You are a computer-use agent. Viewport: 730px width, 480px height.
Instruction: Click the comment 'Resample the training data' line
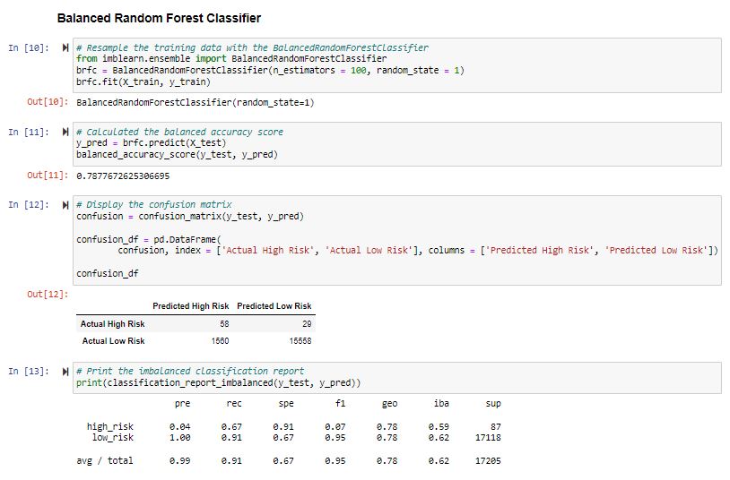click(x=252, y=47)
